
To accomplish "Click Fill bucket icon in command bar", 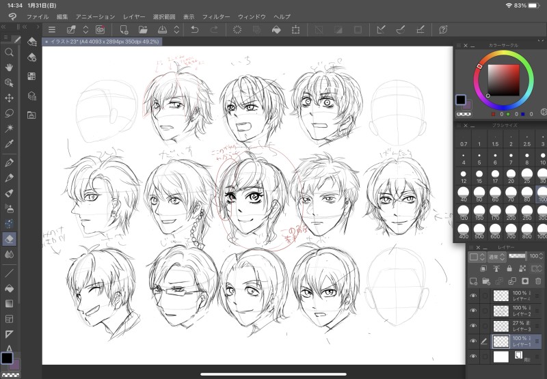I will (x=276, y=30).
